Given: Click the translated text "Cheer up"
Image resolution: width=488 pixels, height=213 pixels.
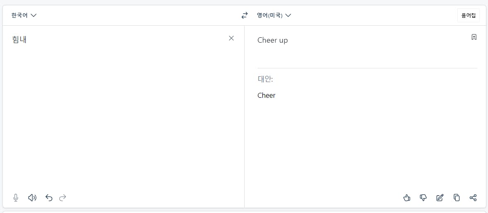Looking at the screenshot, I should pyautogui.click(x=272, y=40).
